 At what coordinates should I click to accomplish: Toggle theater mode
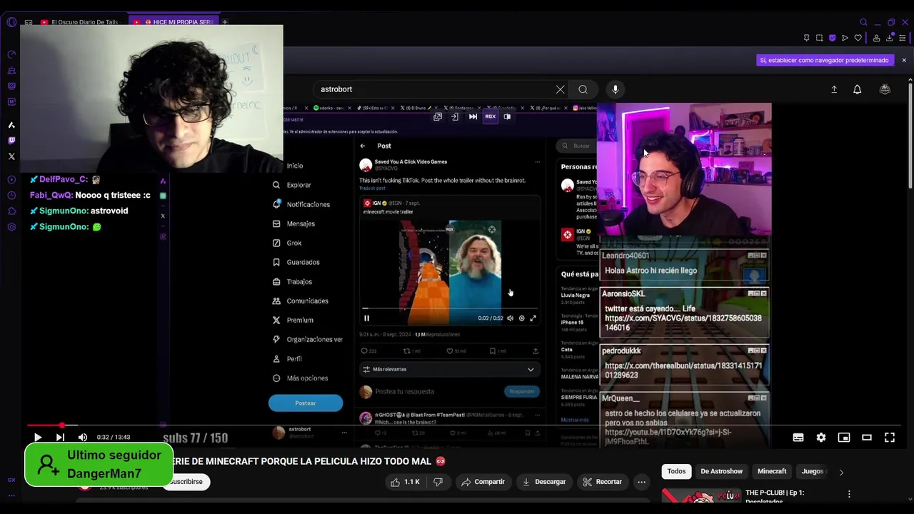(x=867, y=438)
